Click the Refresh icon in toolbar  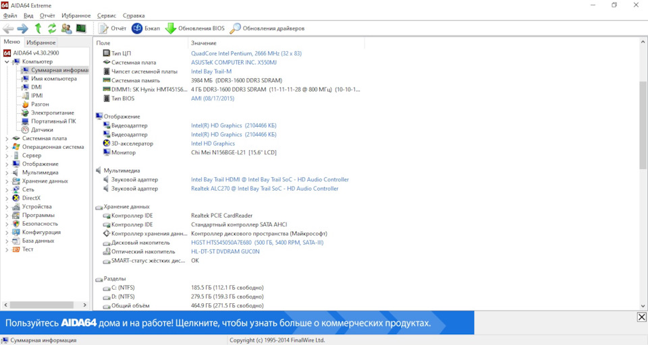52,28
